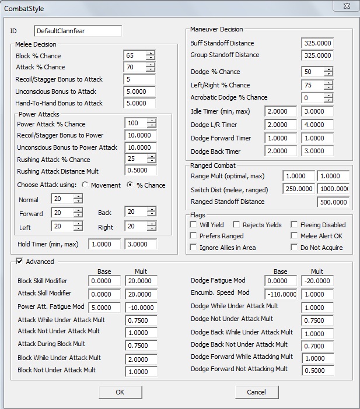Increase the Back attack chance spinner
Screen dimensions: 360x409
point(152,209)
